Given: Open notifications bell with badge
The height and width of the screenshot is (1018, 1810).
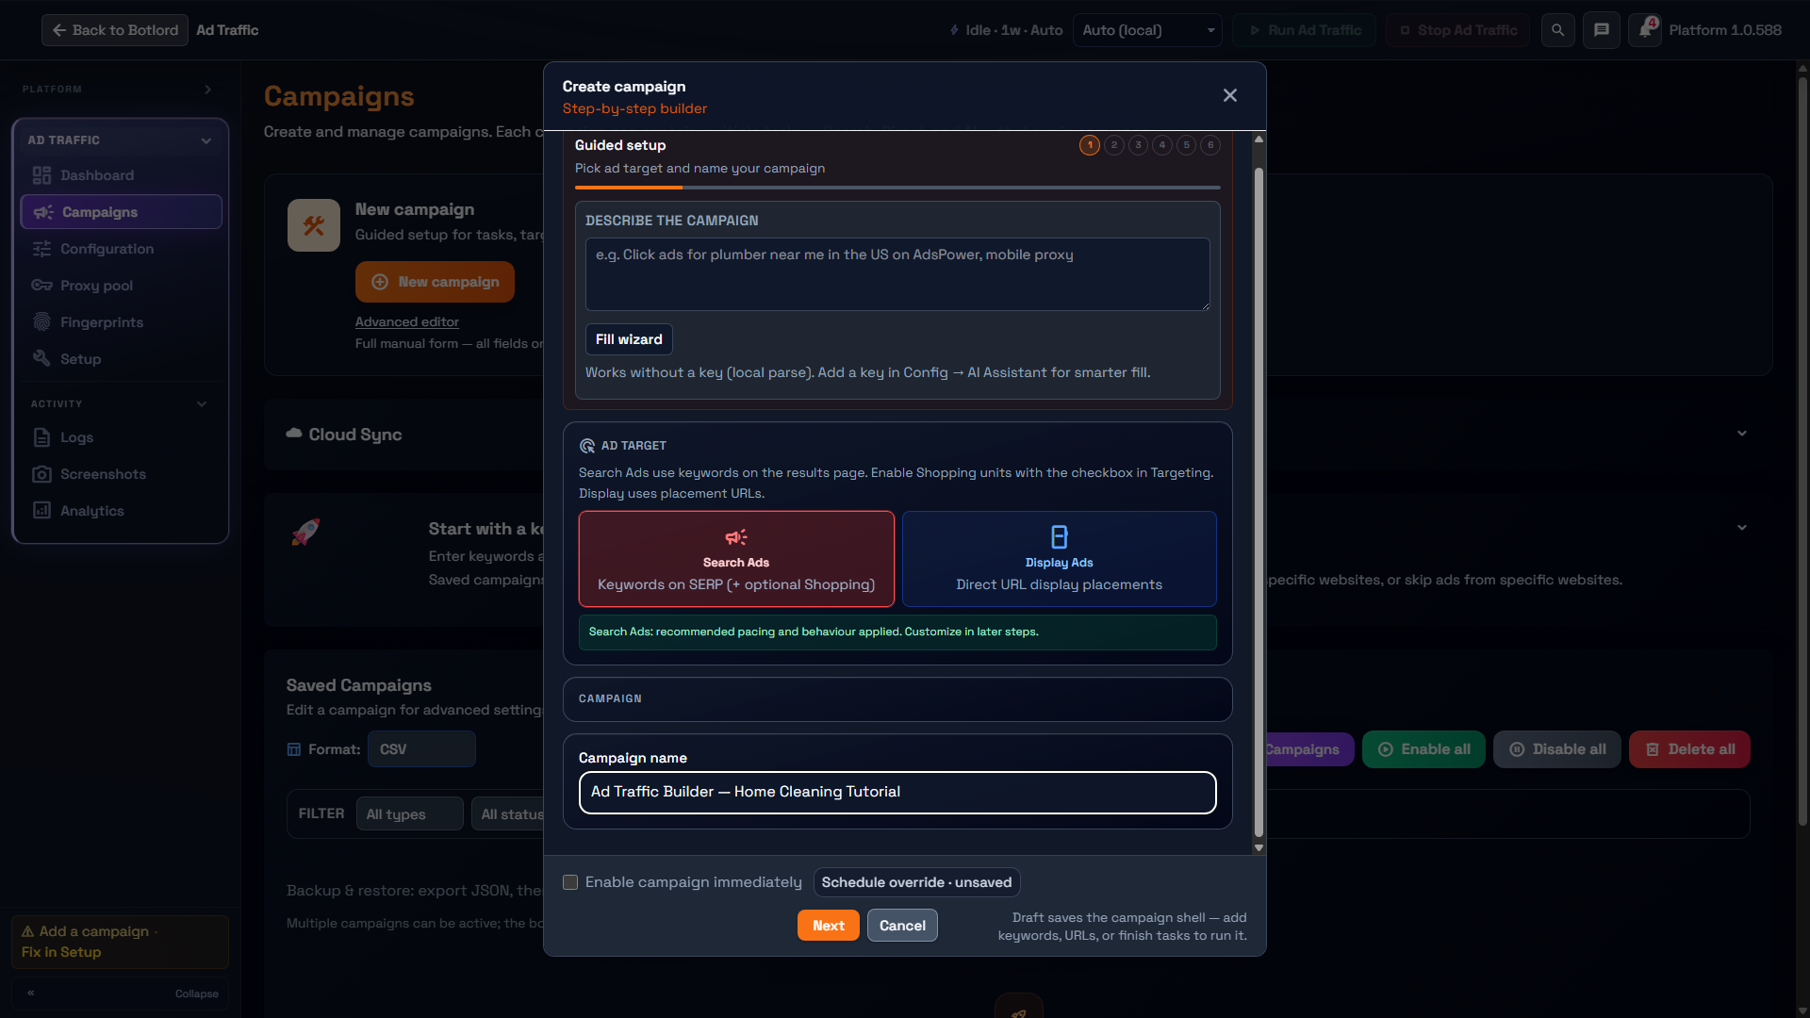Looking at the screenshot, I should [1645, 29].
